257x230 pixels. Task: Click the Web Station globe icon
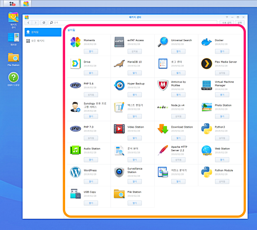coord(206,150)
